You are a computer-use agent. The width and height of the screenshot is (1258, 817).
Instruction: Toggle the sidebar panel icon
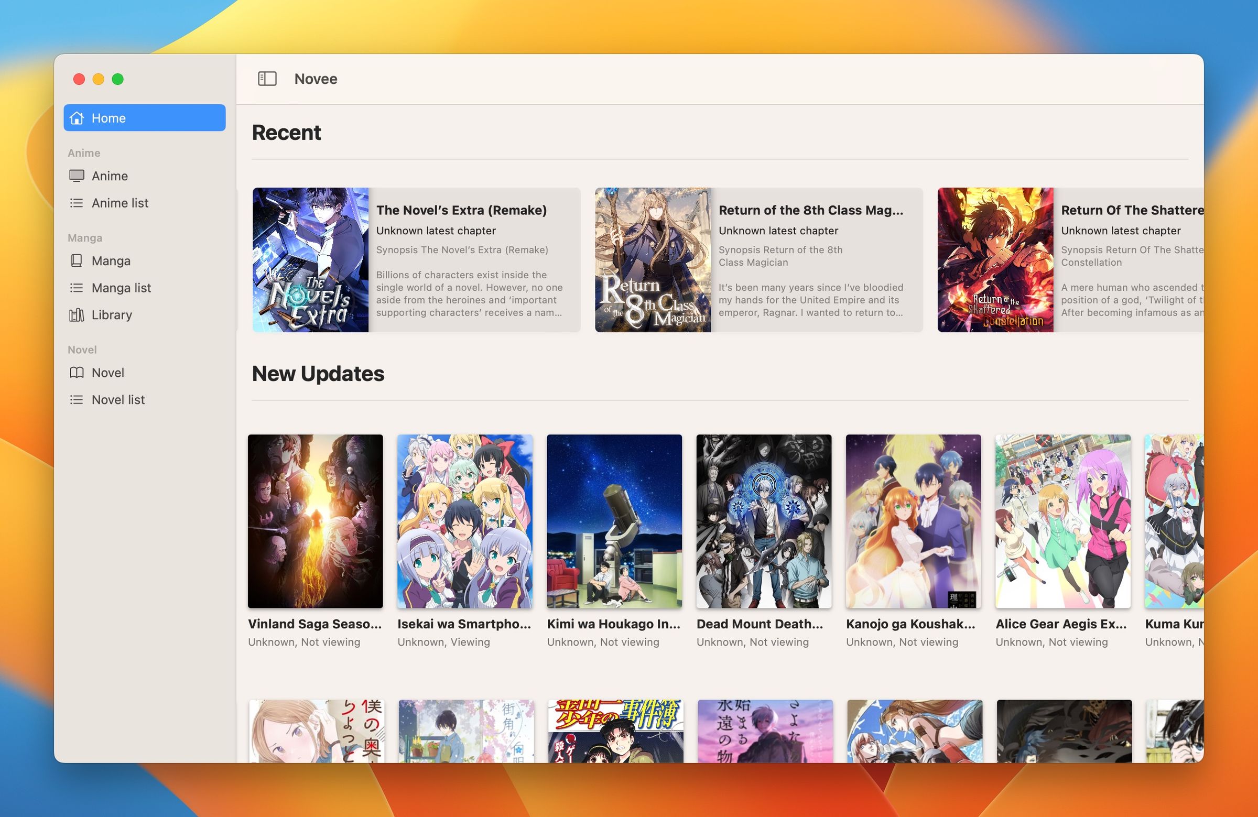tap(267, 79)
